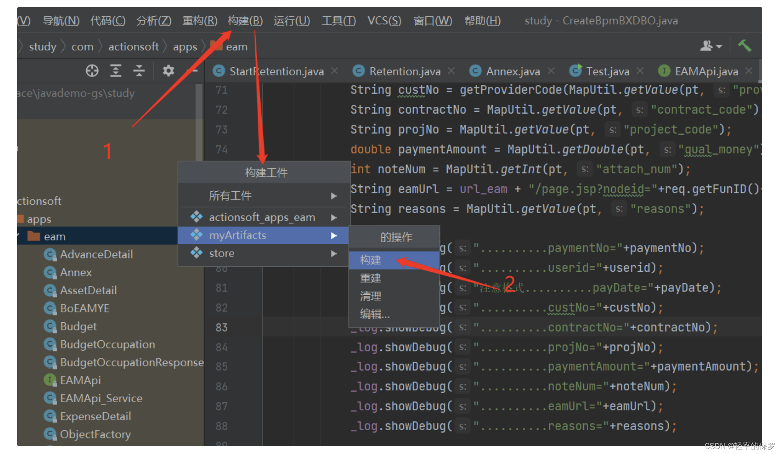781x454 pixels.
Task: Click line number 83 in the gutter
Action: click(x=222, y=327)
